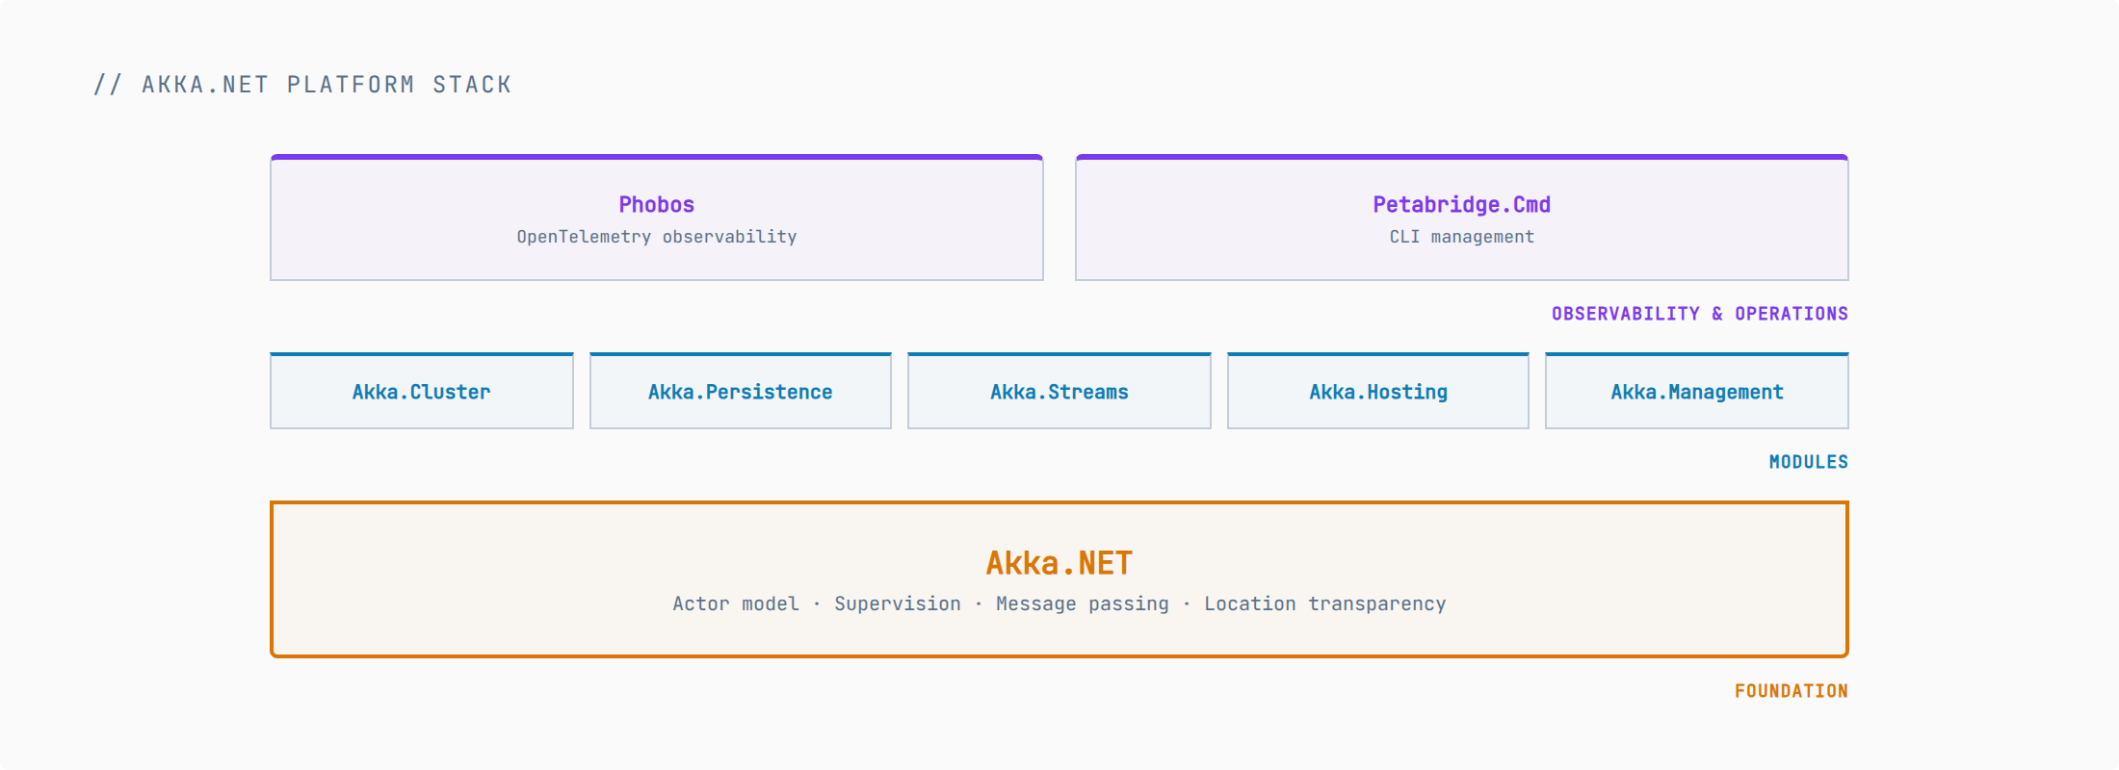This screenshot has width=2119, height=770.
Task: Click the OpenTelemetry observability subtitle
Action: (656, 237)
